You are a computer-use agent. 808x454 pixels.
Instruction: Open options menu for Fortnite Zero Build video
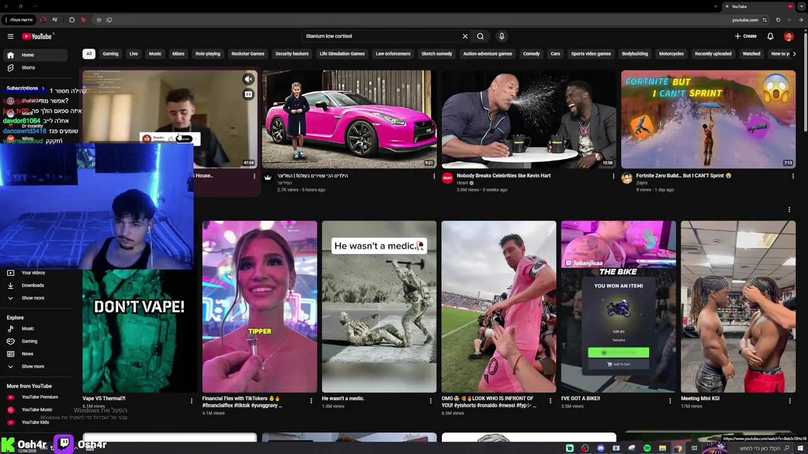[x=793, y=177]
